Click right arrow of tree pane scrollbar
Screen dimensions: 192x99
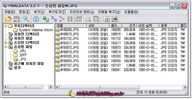point(51,87)
